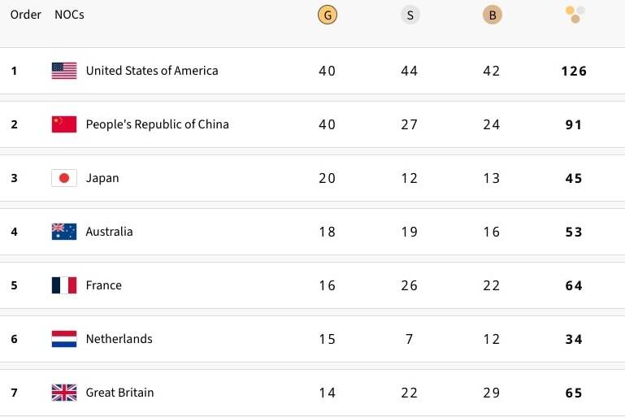Click the Australia flag icon
Viewport: 625px width, 417px height.
(63, 232)
